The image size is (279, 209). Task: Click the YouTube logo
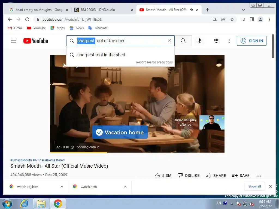pyautogui.click(x=36, y=41)
